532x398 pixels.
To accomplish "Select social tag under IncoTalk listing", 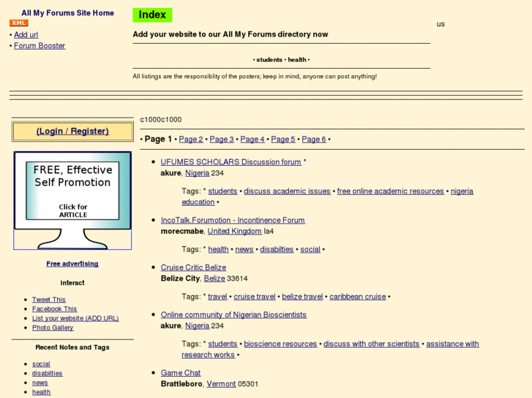I will click(x=310, y=249).
